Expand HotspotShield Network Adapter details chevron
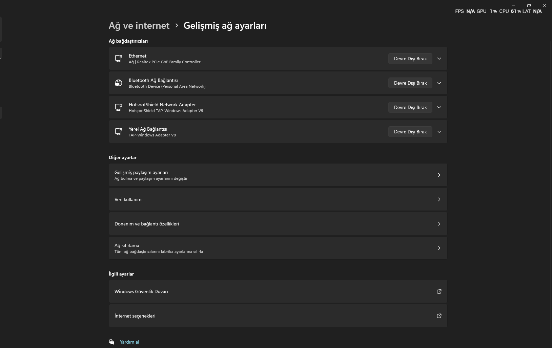 click(x=439, y=107)
